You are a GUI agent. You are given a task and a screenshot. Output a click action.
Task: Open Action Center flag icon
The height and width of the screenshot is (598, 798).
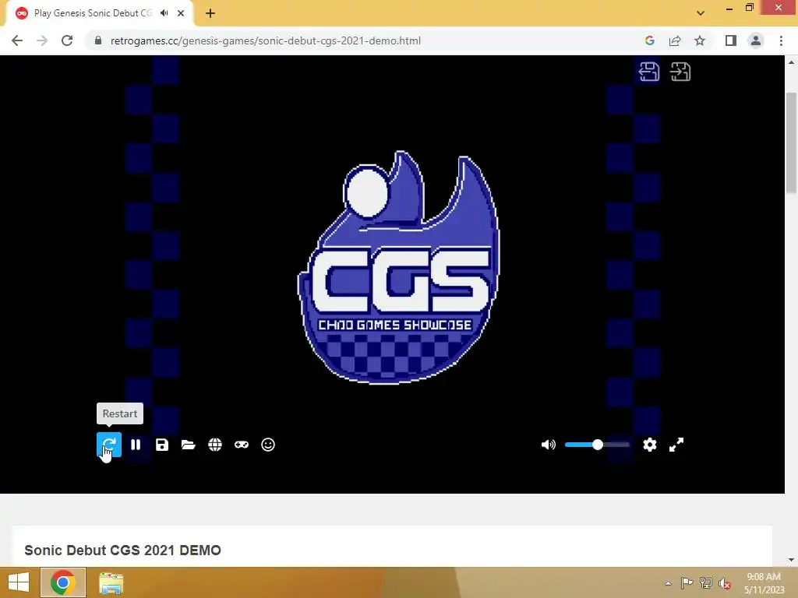[x=687, y=582]
